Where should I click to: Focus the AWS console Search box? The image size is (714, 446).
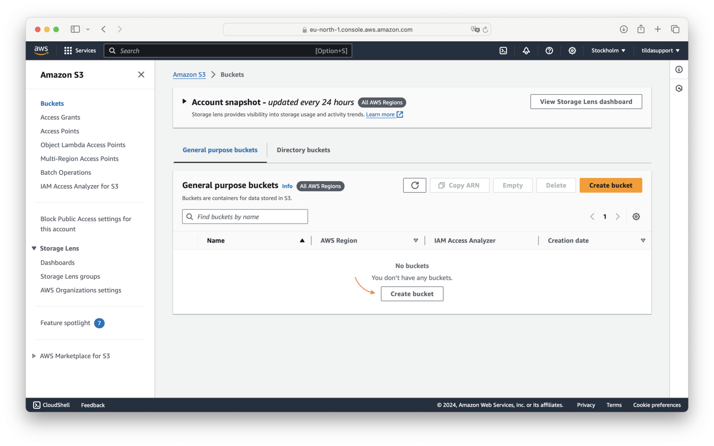pos(228,51)
